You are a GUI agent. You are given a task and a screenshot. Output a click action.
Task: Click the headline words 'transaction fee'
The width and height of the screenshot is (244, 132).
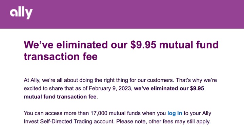61,56
